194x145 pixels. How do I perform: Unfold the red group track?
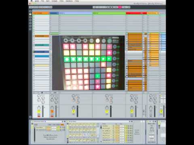(141, 13)
